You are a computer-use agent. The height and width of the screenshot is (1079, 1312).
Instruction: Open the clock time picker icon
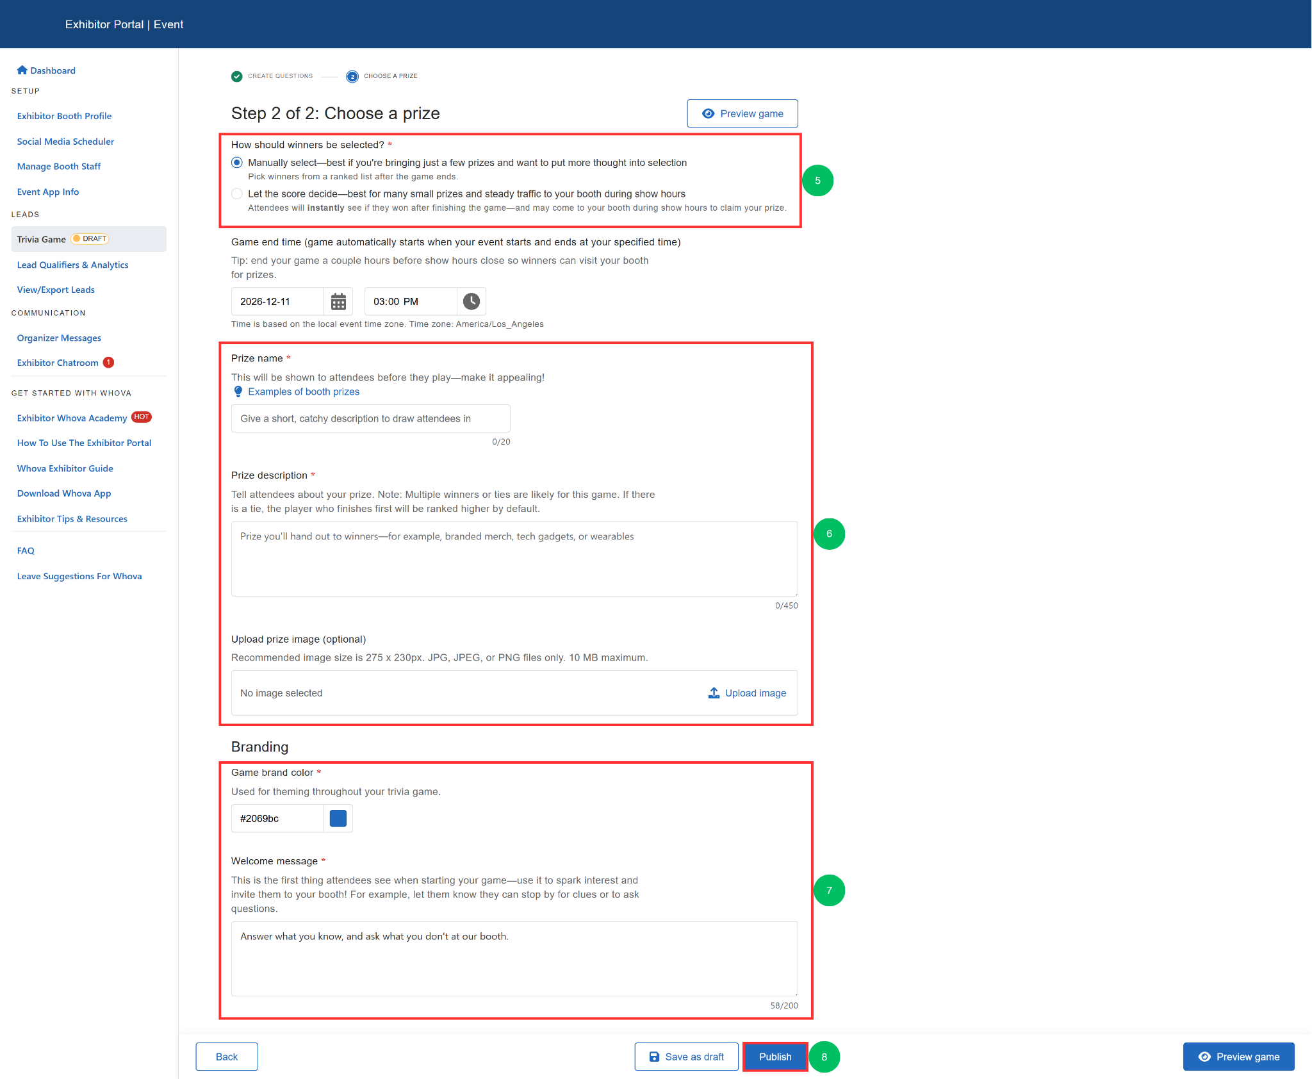click(x=471, y=301)
